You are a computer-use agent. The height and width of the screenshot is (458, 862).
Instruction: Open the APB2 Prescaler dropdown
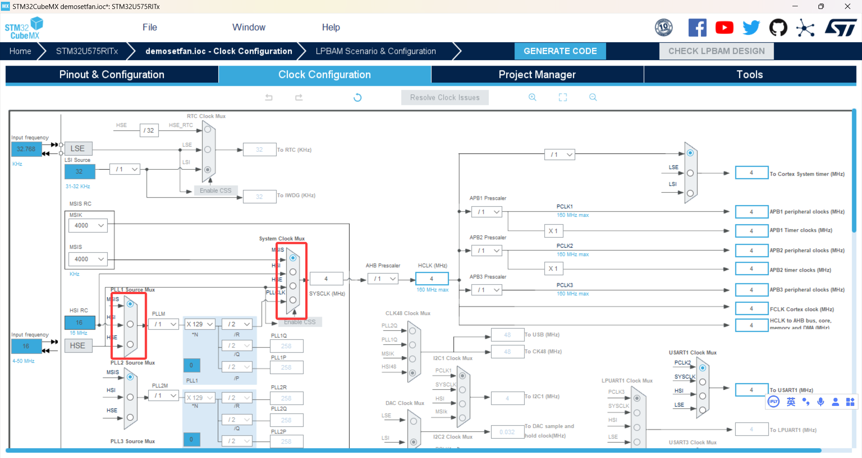pos(487,251)
